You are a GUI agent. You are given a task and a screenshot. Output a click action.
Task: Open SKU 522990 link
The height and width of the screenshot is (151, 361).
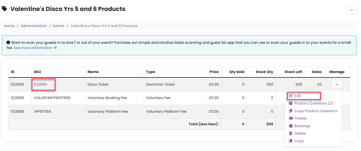pos(41,85)
